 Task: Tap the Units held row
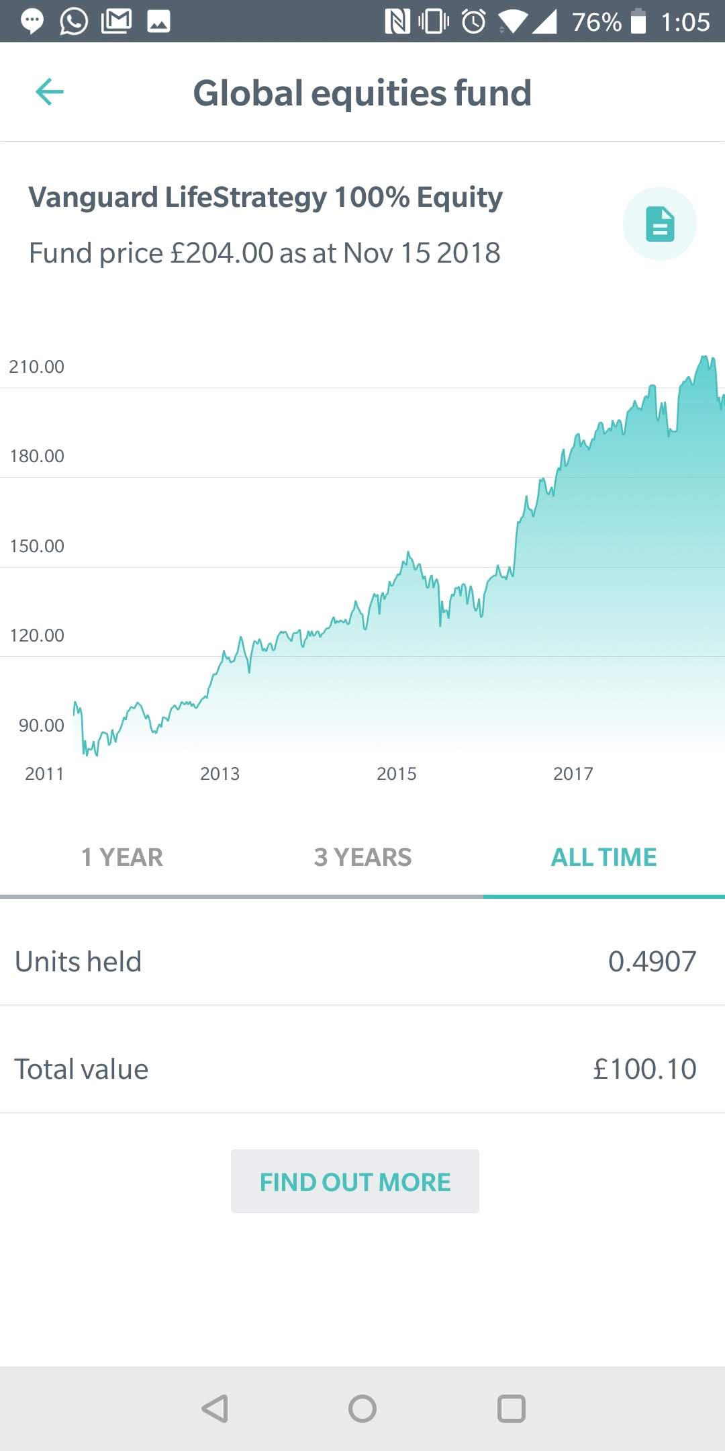point(362,961)
